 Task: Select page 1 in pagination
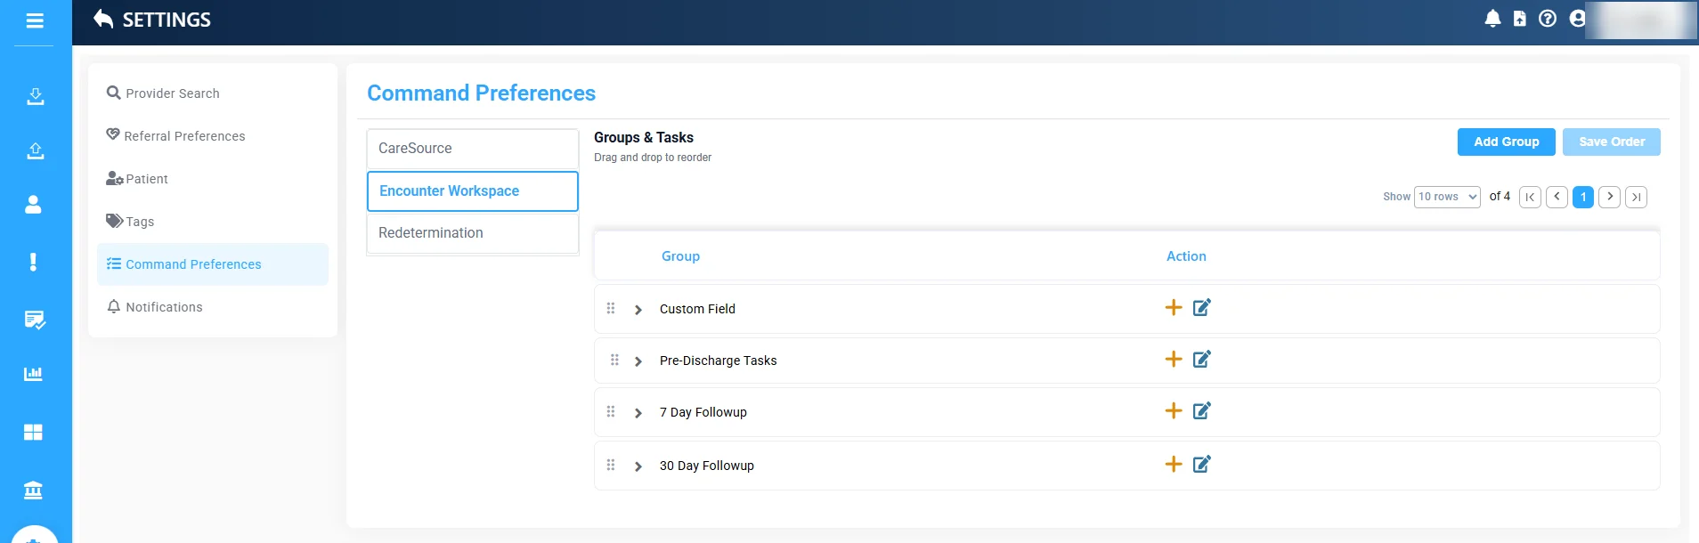(x=1583, y=197)
